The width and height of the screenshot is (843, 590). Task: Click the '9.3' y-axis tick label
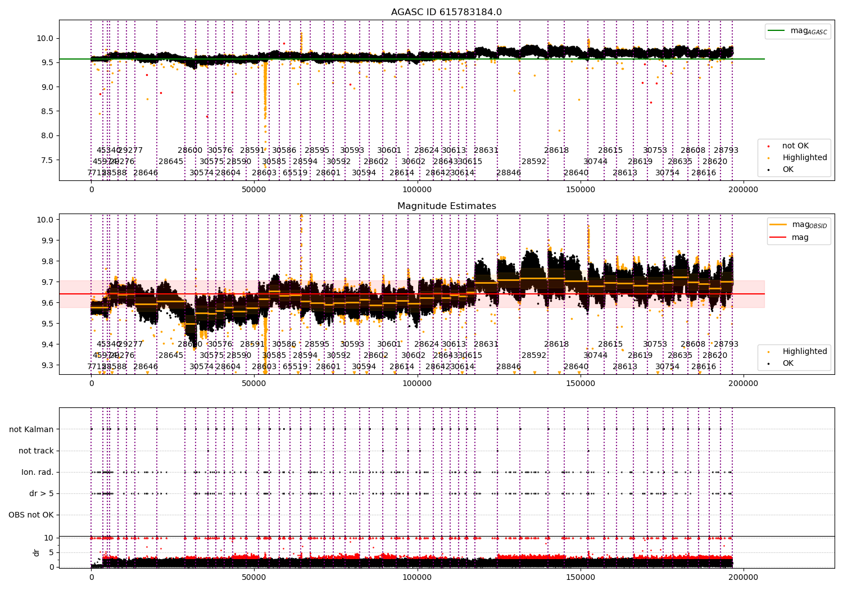pyautogui.click(x=47, y=365)
